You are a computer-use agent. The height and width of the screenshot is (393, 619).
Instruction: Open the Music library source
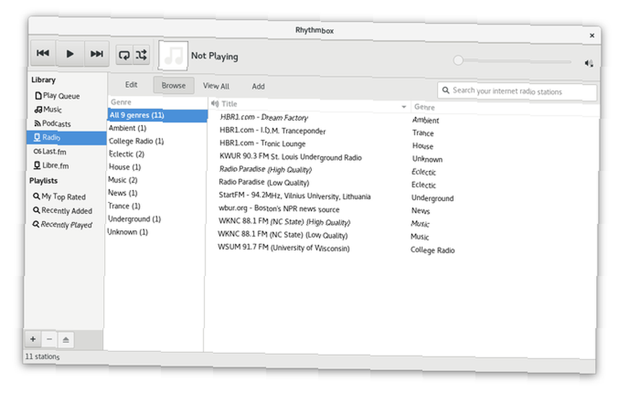(x=48, y=110)
